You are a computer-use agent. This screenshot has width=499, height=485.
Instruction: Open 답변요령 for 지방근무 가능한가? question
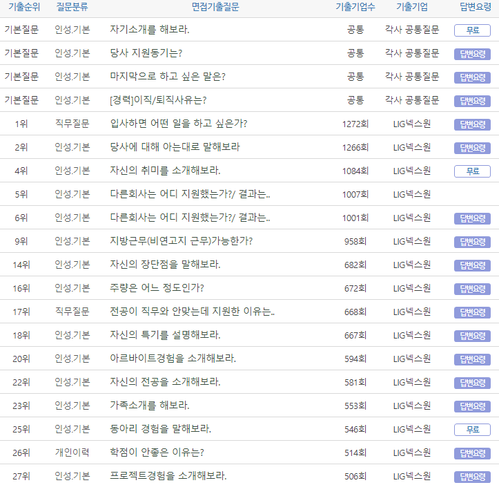point(472,242)
